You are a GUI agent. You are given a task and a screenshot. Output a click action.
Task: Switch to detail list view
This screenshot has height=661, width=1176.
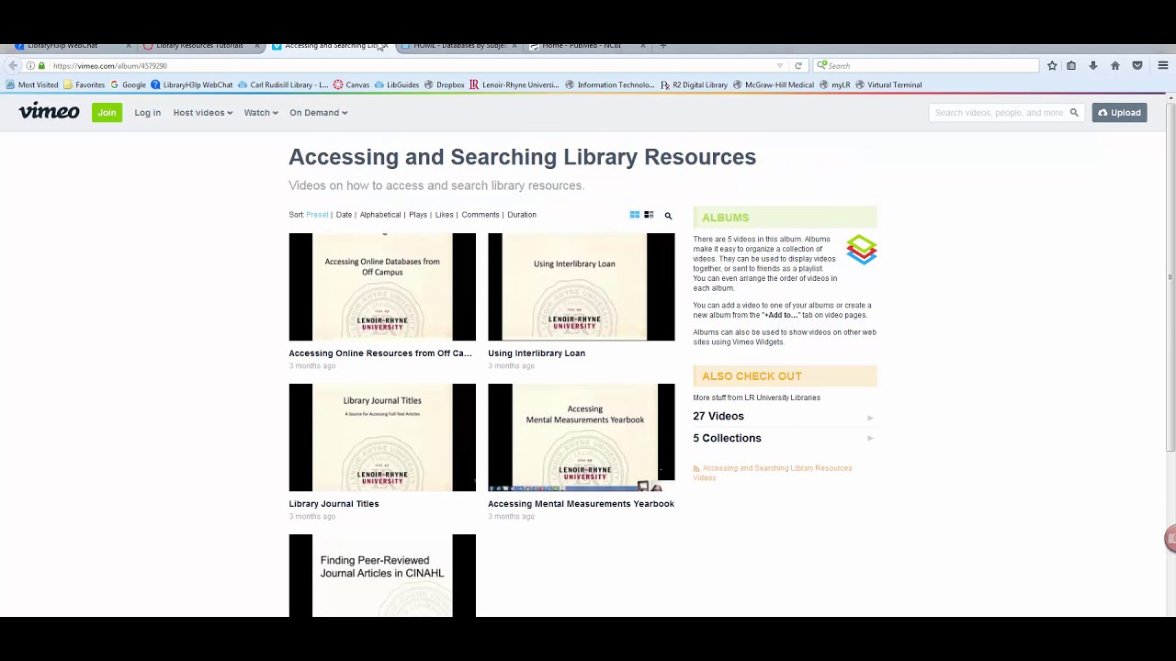coord(649,215)
